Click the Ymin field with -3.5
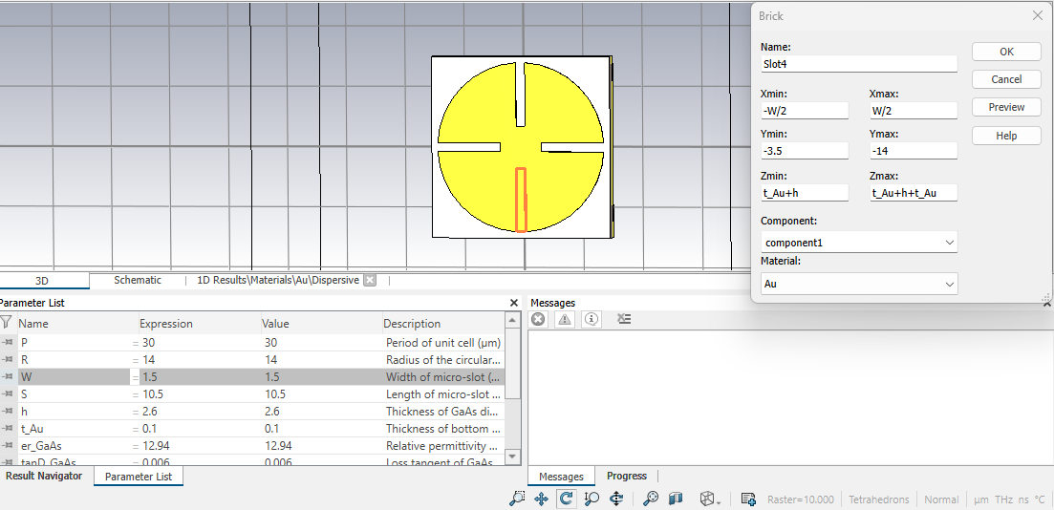The width and height of the screenshot is (1054, 510). 805,151
